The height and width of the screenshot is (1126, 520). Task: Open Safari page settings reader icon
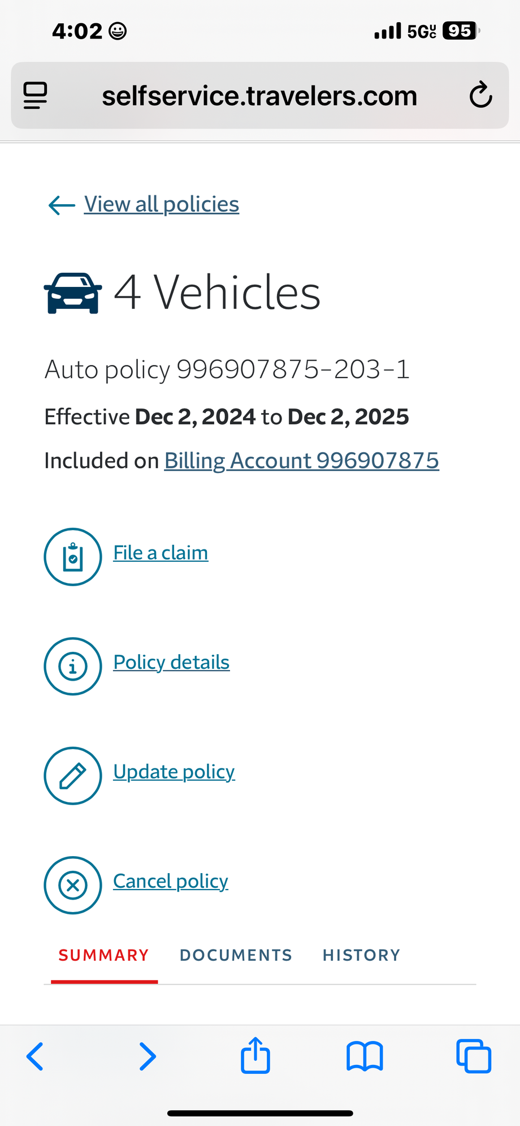click(x=35, y=95)
